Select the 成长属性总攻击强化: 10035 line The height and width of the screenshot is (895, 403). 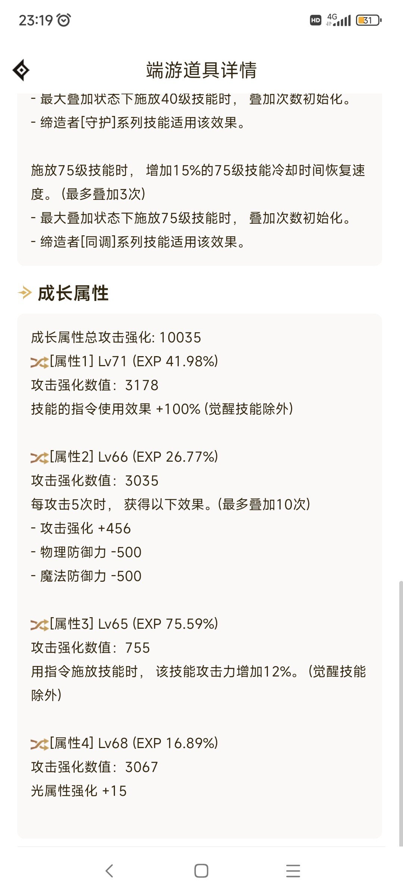(x=116, y=337)
